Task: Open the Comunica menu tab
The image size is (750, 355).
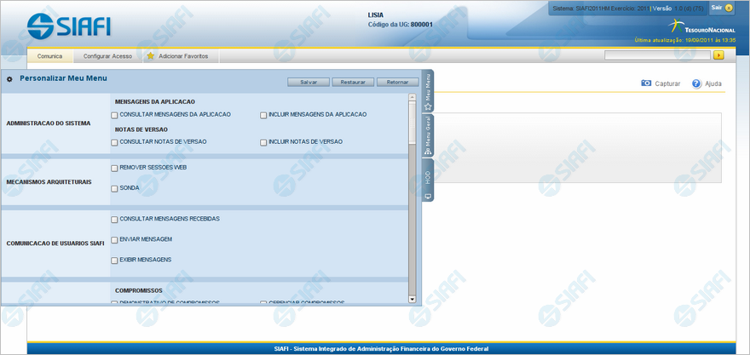Action: [49, 56]
